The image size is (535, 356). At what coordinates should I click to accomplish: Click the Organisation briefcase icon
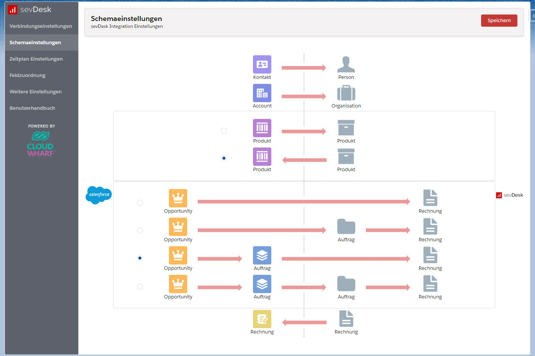(x=346, y=93)
